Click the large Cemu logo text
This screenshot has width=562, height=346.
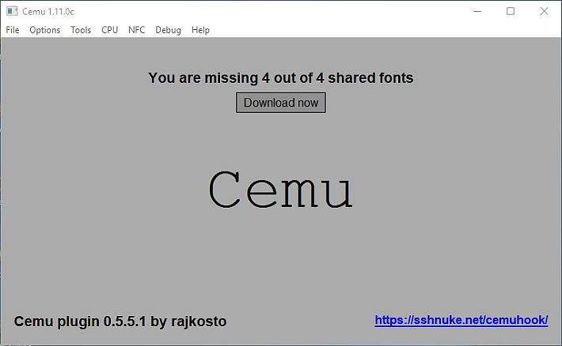pyautogui.click(x=281, y=190)
